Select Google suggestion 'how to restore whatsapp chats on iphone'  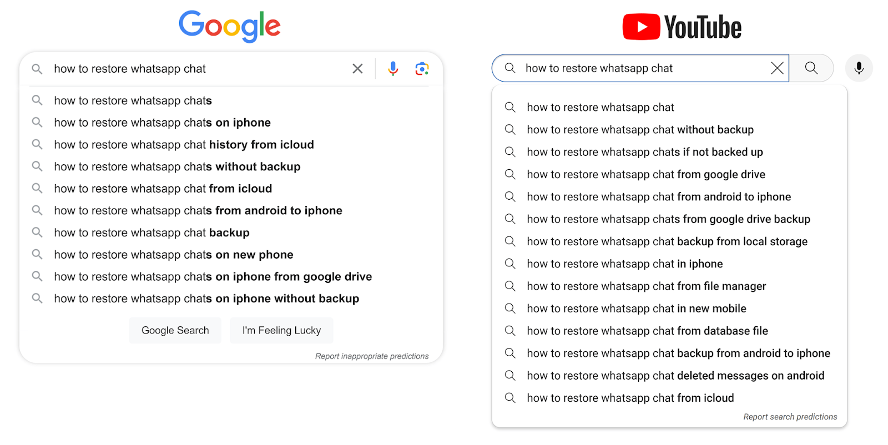pos(162,122)
